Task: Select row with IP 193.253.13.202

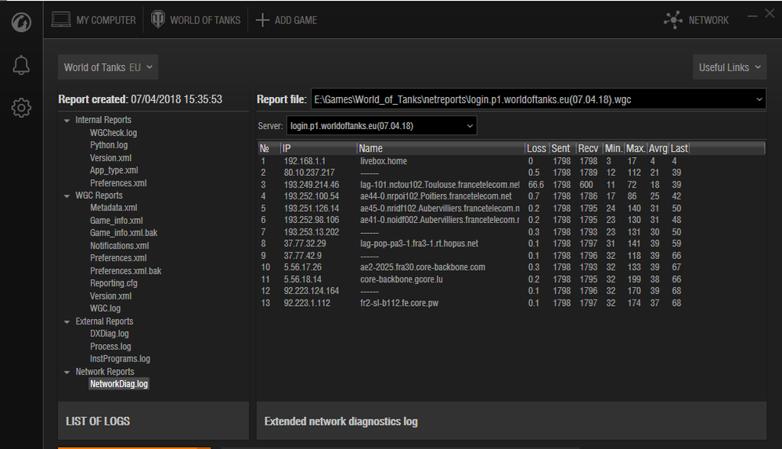Action: (x=511, y=232)
